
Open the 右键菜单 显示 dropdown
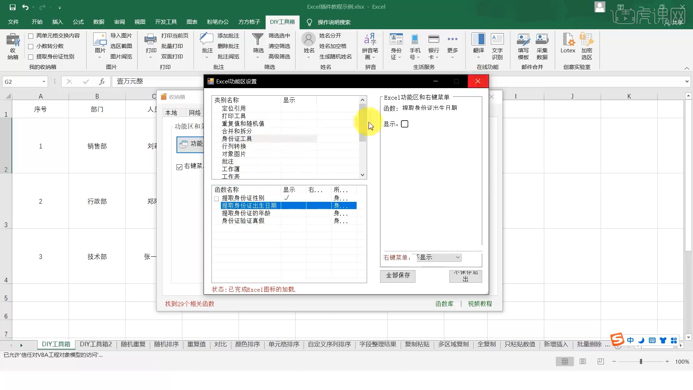pyautogui.click(x=458, y=257)
